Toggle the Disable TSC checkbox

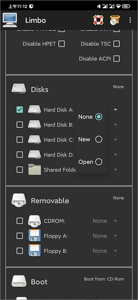click(117, 44)
